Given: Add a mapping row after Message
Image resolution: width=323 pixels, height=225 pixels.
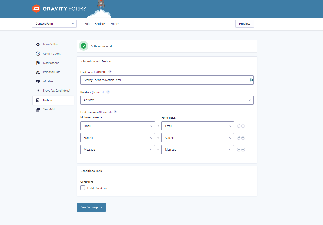Looking at the screenshot, I should coord(239,150).
